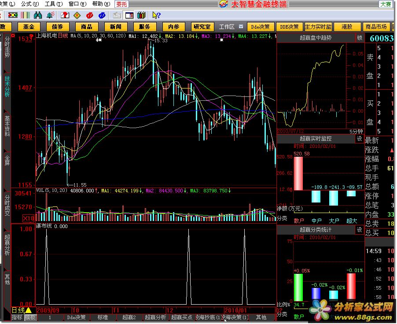This screenshot has height=324, width=397.
Task: Click the 委托 button
Action: pyautogui.click(x=121, y=4)
